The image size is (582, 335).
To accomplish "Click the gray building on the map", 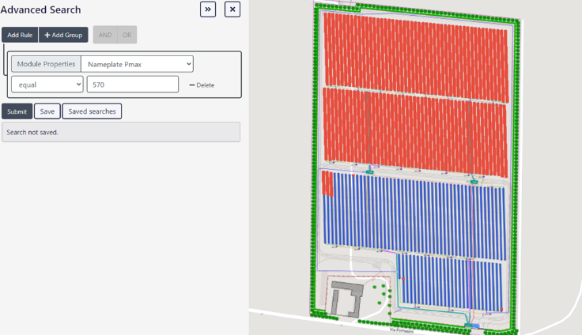I will click(346, 297).
